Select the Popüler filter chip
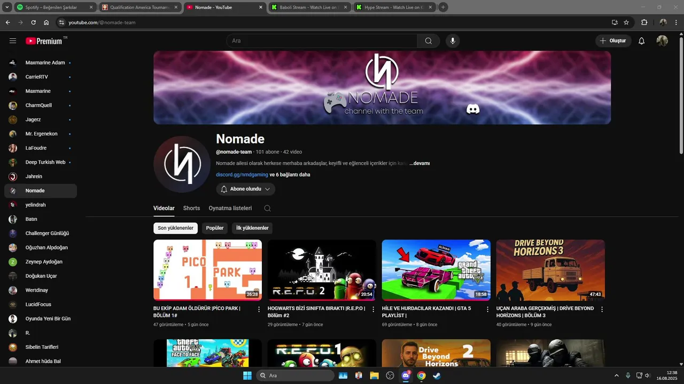The image size is (684, 384). click(215, 228)
